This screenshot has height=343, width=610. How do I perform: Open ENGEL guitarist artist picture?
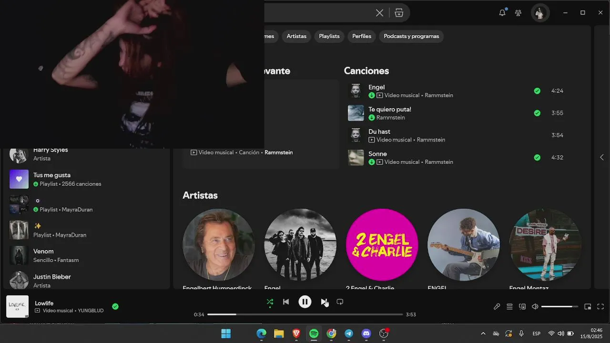pos(463,244)
